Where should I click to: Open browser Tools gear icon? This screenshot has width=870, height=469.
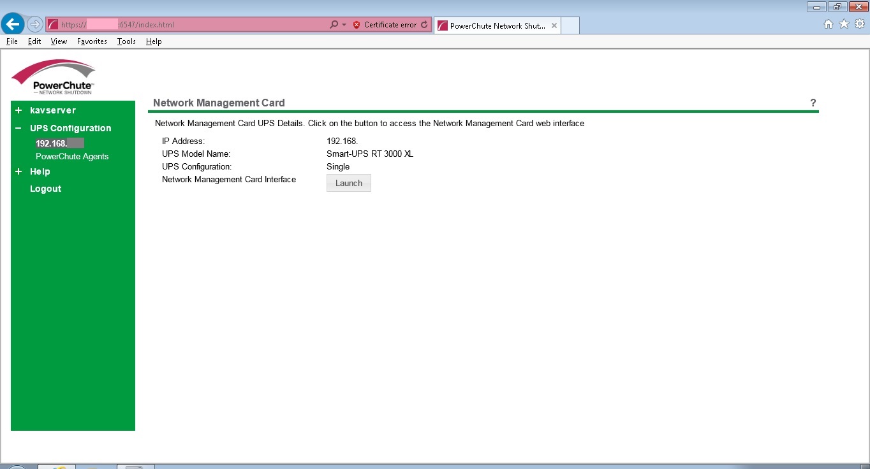point(860,24)
